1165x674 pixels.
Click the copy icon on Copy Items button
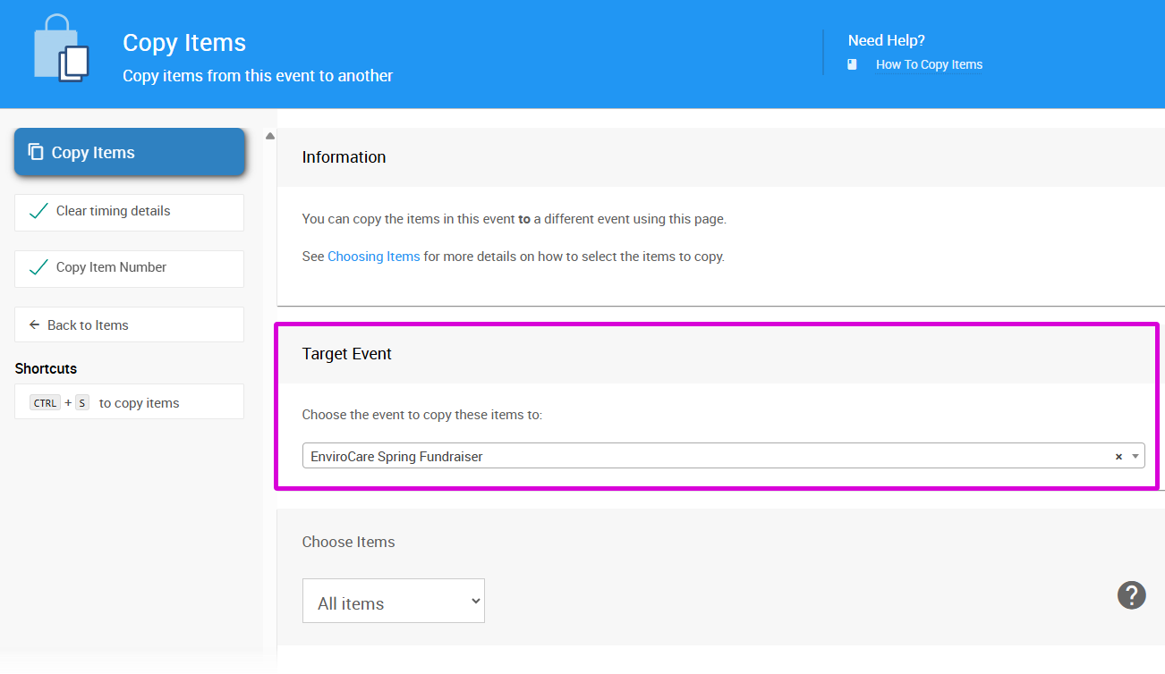pyautogui.click(x=36, y=152)
